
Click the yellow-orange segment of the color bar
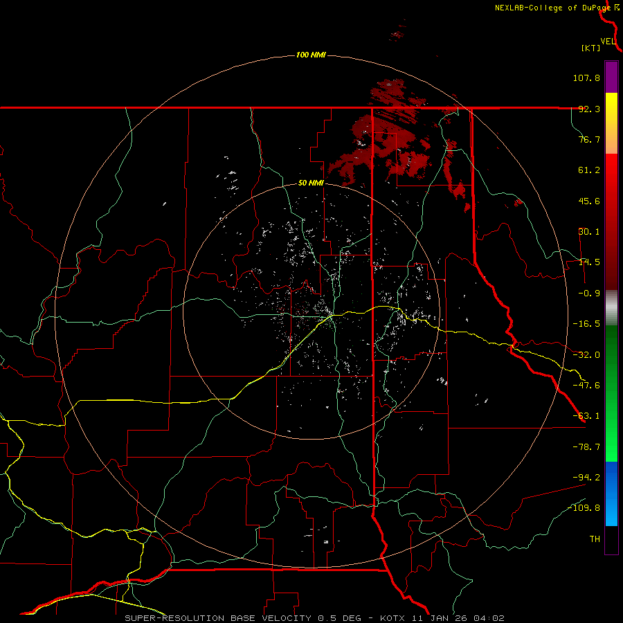point(611,123)
